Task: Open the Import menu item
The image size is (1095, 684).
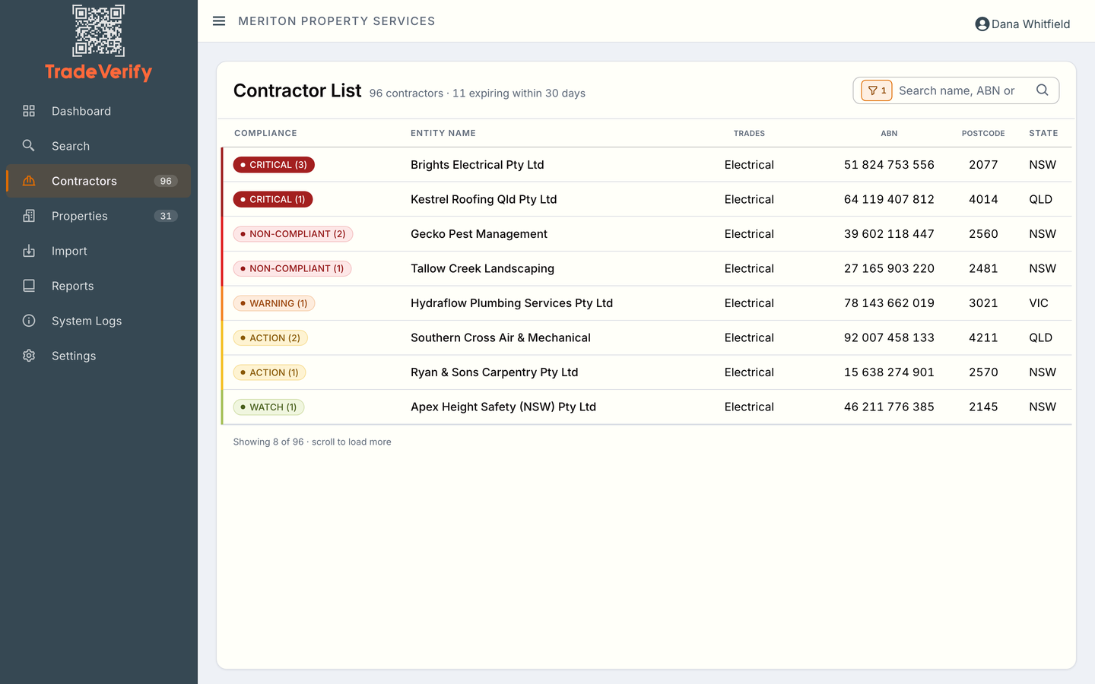Action: tap(99, 251)
